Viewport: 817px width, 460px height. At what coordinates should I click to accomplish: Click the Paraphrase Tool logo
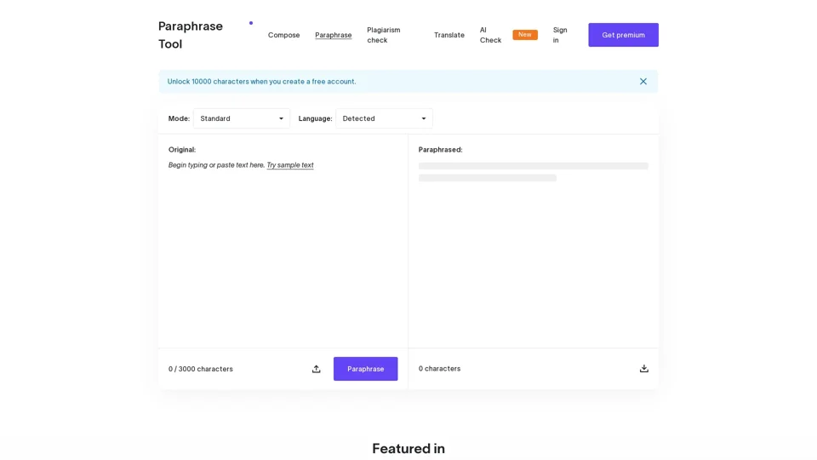(x=191, y=35)
